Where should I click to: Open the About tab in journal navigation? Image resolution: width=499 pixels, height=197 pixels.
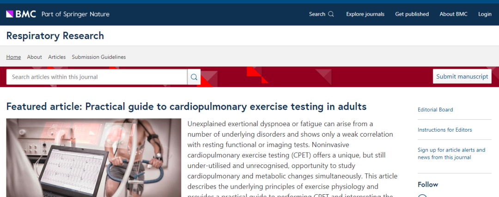tap(34, 57)
